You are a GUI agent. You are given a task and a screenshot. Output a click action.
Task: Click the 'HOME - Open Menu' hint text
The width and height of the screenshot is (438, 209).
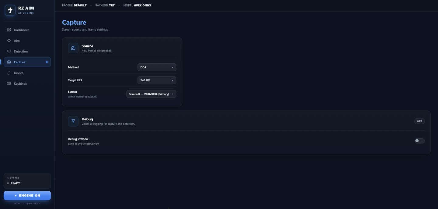pyautogui.click(x=27, y=204)
